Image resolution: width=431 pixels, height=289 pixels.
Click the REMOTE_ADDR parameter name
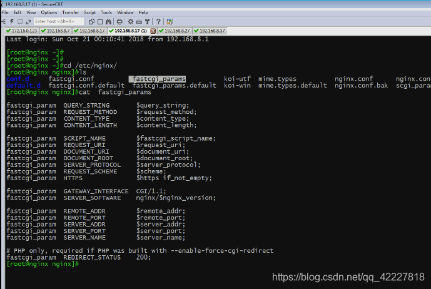point(84,211)
